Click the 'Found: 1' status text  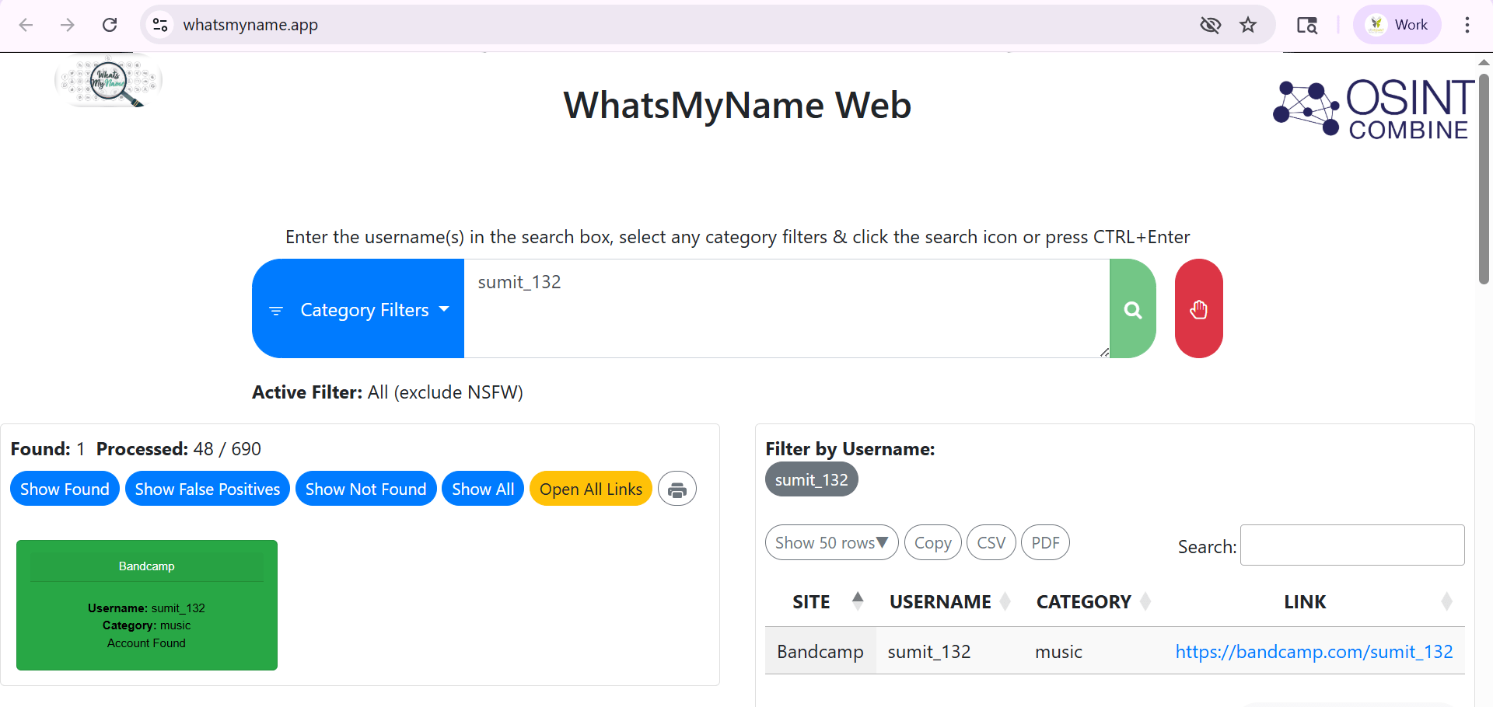[x=47, y=449]
